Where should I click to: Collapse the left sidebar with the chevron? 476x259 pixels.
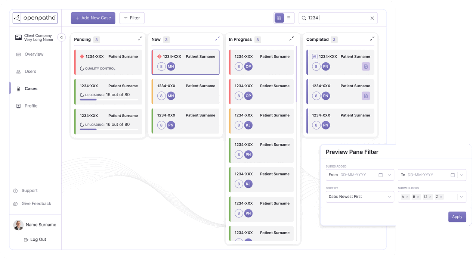point(61,37)
